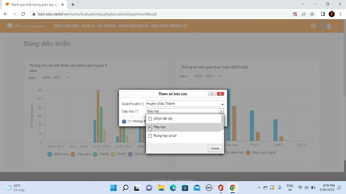This screenshot has width=346, height=194.
Task: Close the Tham số báo cáo dialog
Action: pos(220,94)
